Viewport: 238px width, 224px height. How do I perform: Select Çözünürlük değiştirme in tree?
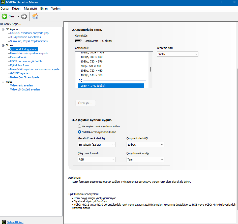click(x=24, y=49)
